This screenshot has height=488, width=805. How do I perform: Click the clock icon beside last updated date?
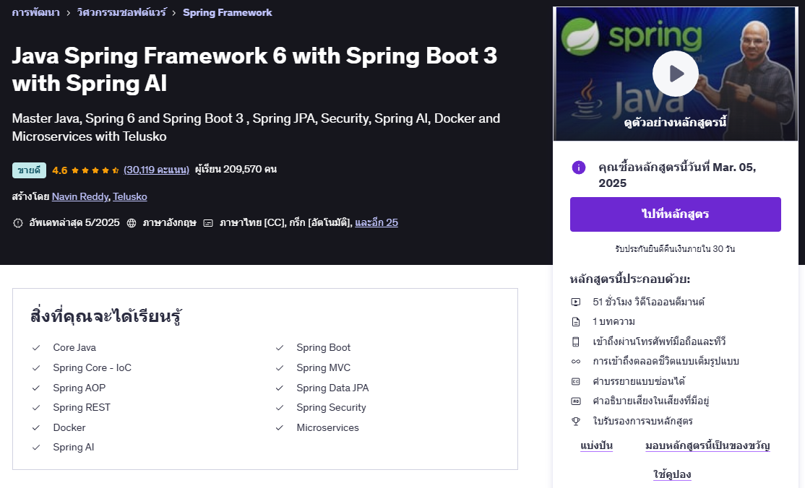point(18,222)
